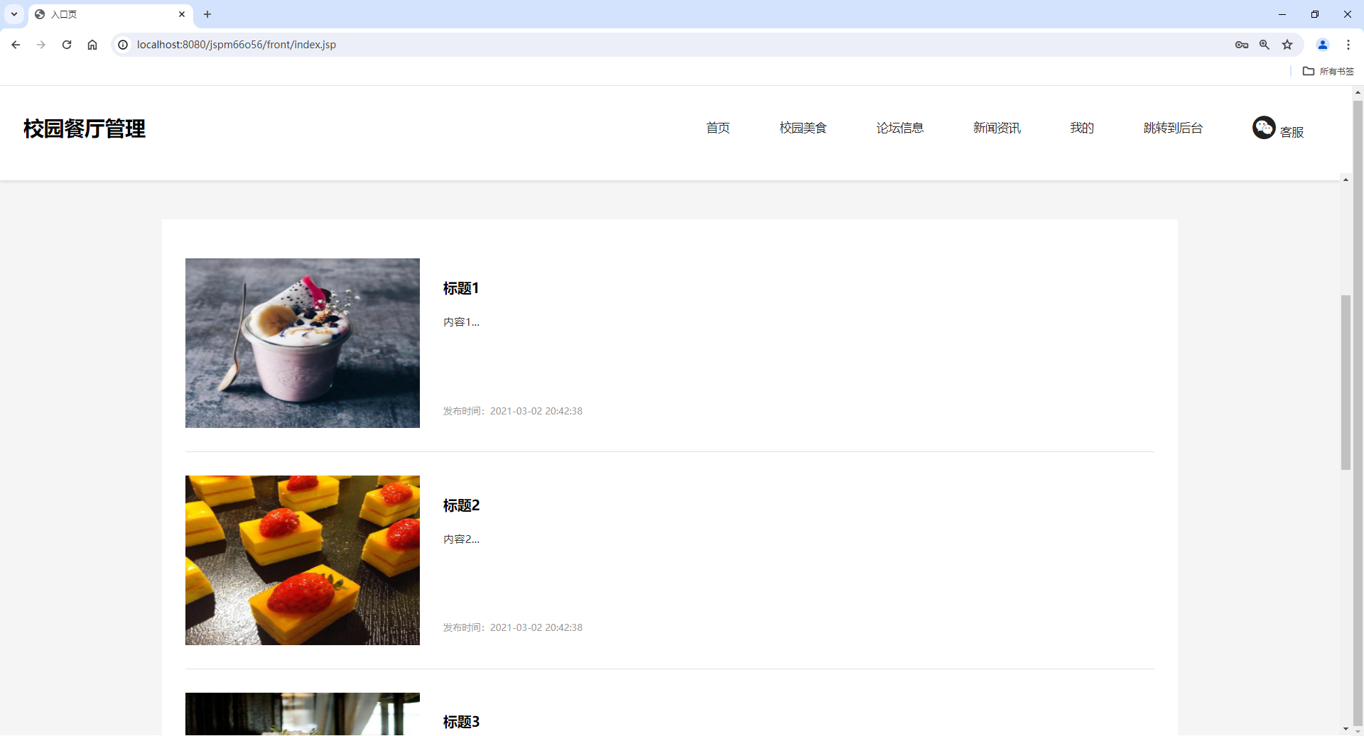Open the Chrome three-dot menu

(x=1348, y=44)
